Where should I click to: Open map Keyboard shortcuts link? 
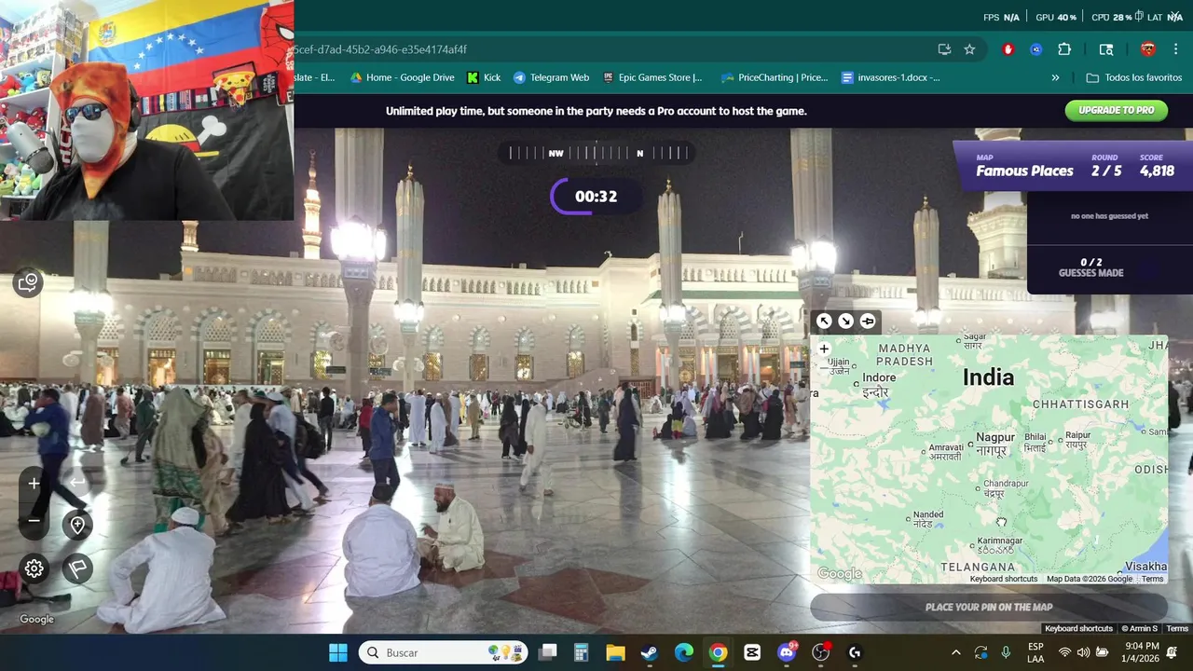(x=1003, y=579)
